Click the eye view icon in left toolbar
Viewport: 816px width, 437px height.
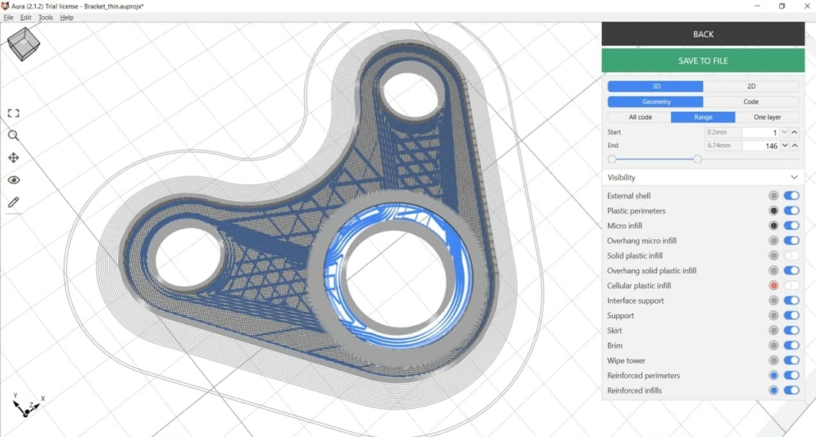pyautogui.click(x=14, y=180)
